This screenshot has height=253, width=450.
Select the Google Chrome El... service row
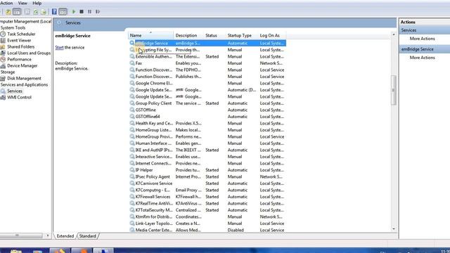coord(207,83)
